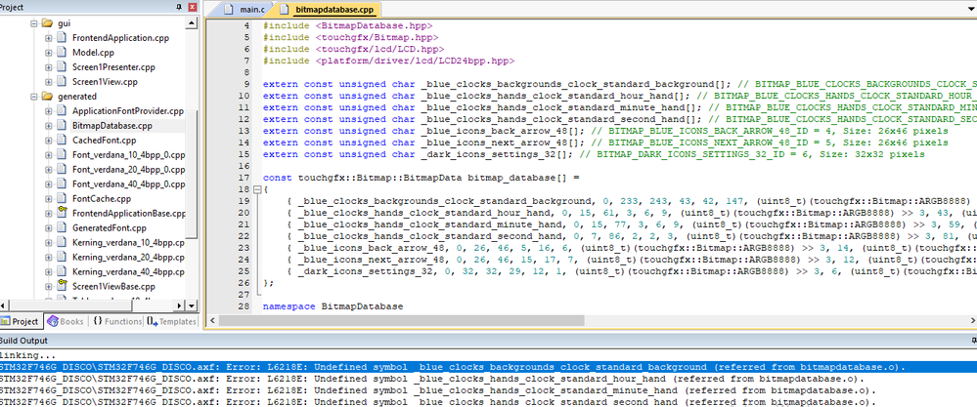
Task: Click the Model.cpp file icon
Action: tap(64, 53)
